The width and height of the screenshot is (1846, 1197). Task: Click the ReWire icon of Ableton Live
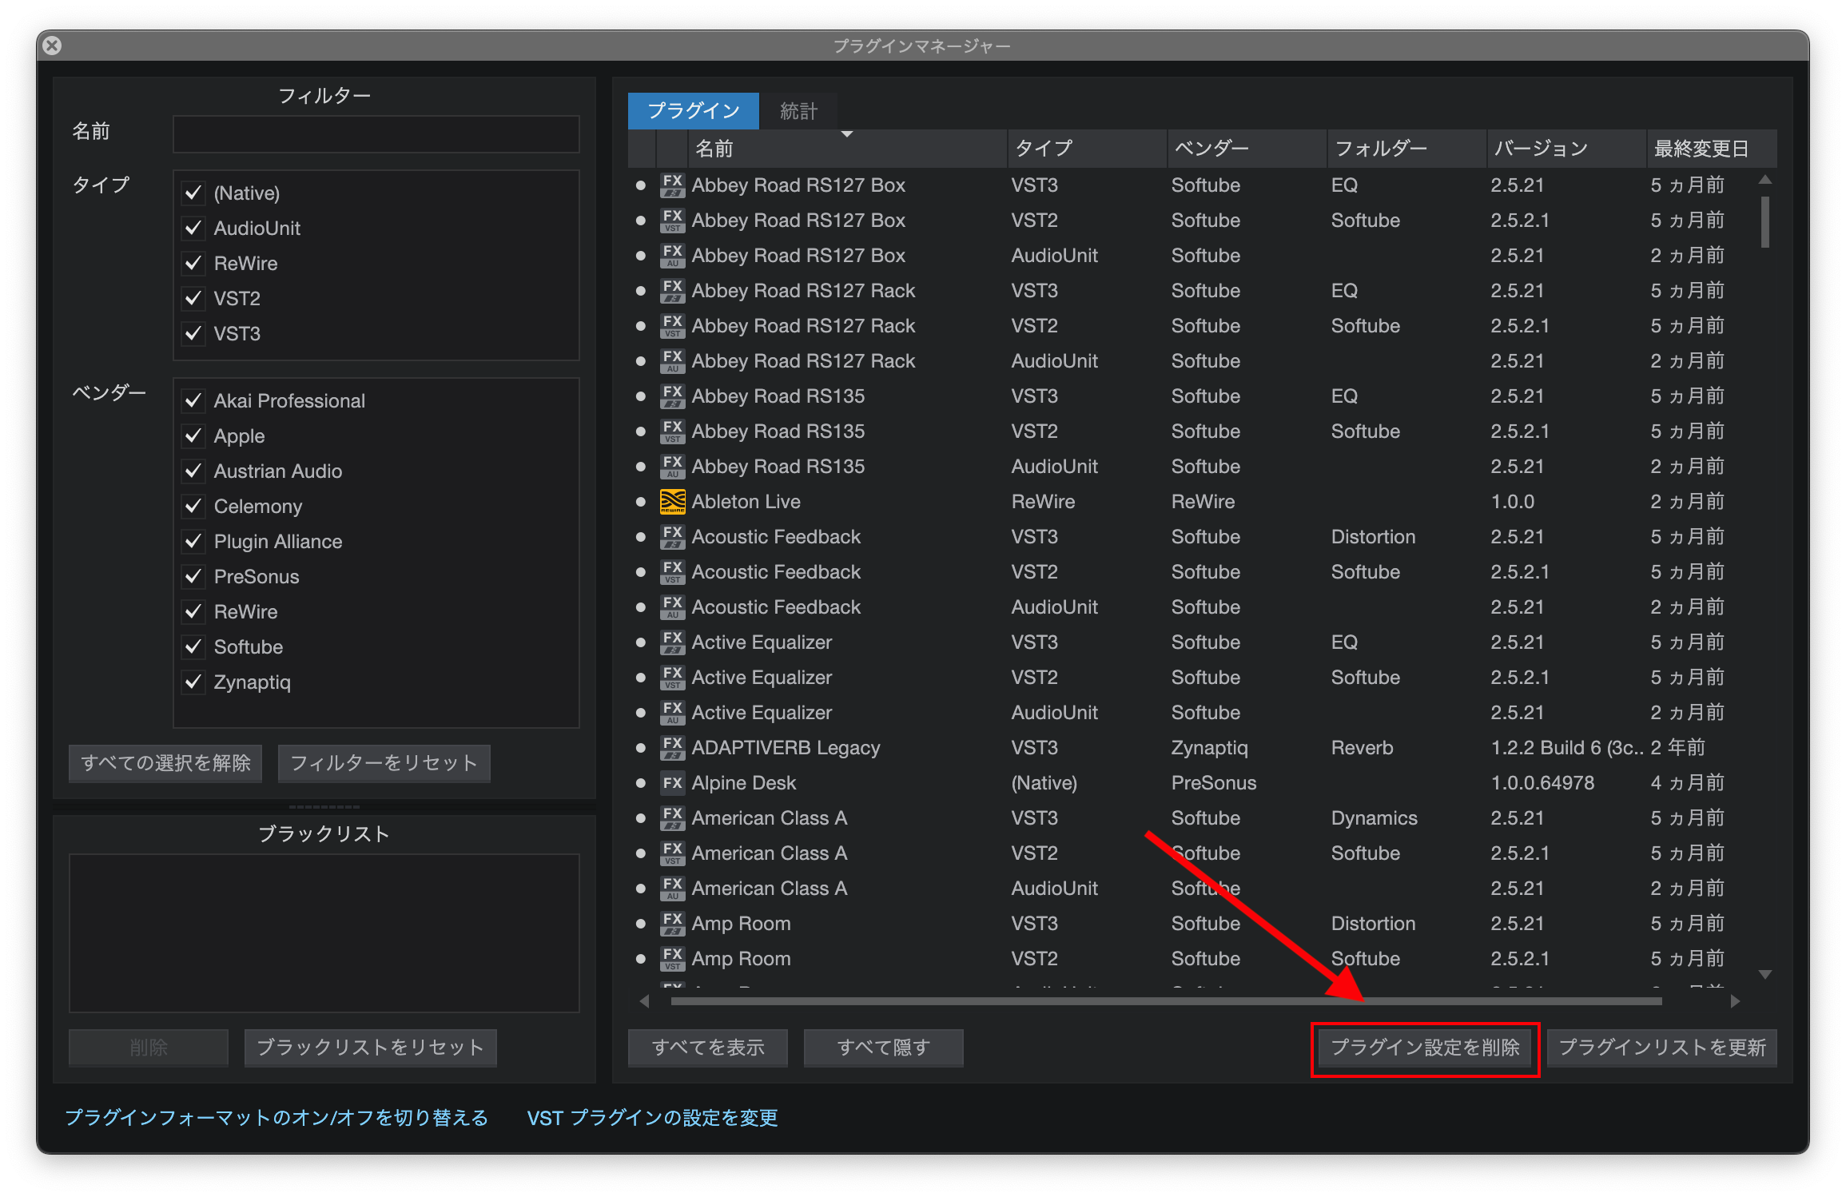pyautogui.click(x=672, y=502)
